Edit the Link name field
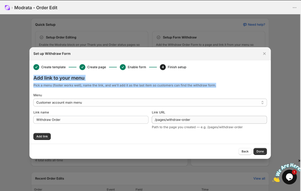The height and width of the screenshot is (191, 301). tap(91, 120)
